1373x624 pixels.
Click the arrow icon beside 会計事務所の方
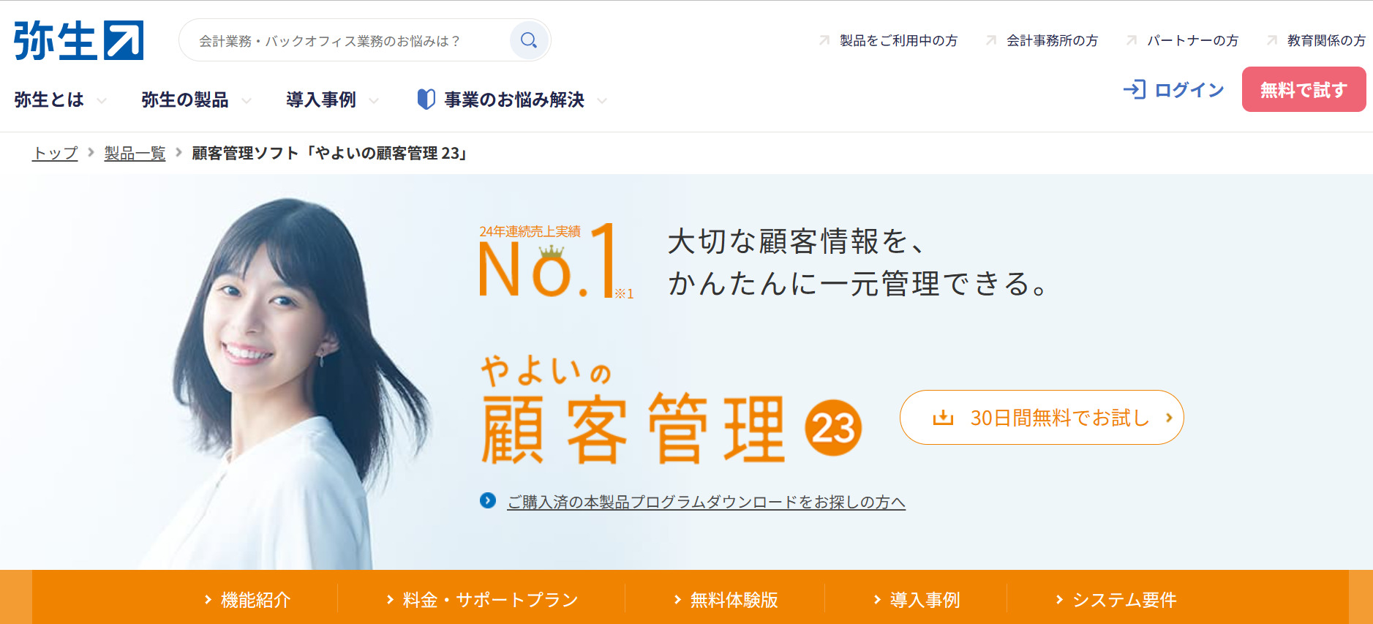(991, 40)
